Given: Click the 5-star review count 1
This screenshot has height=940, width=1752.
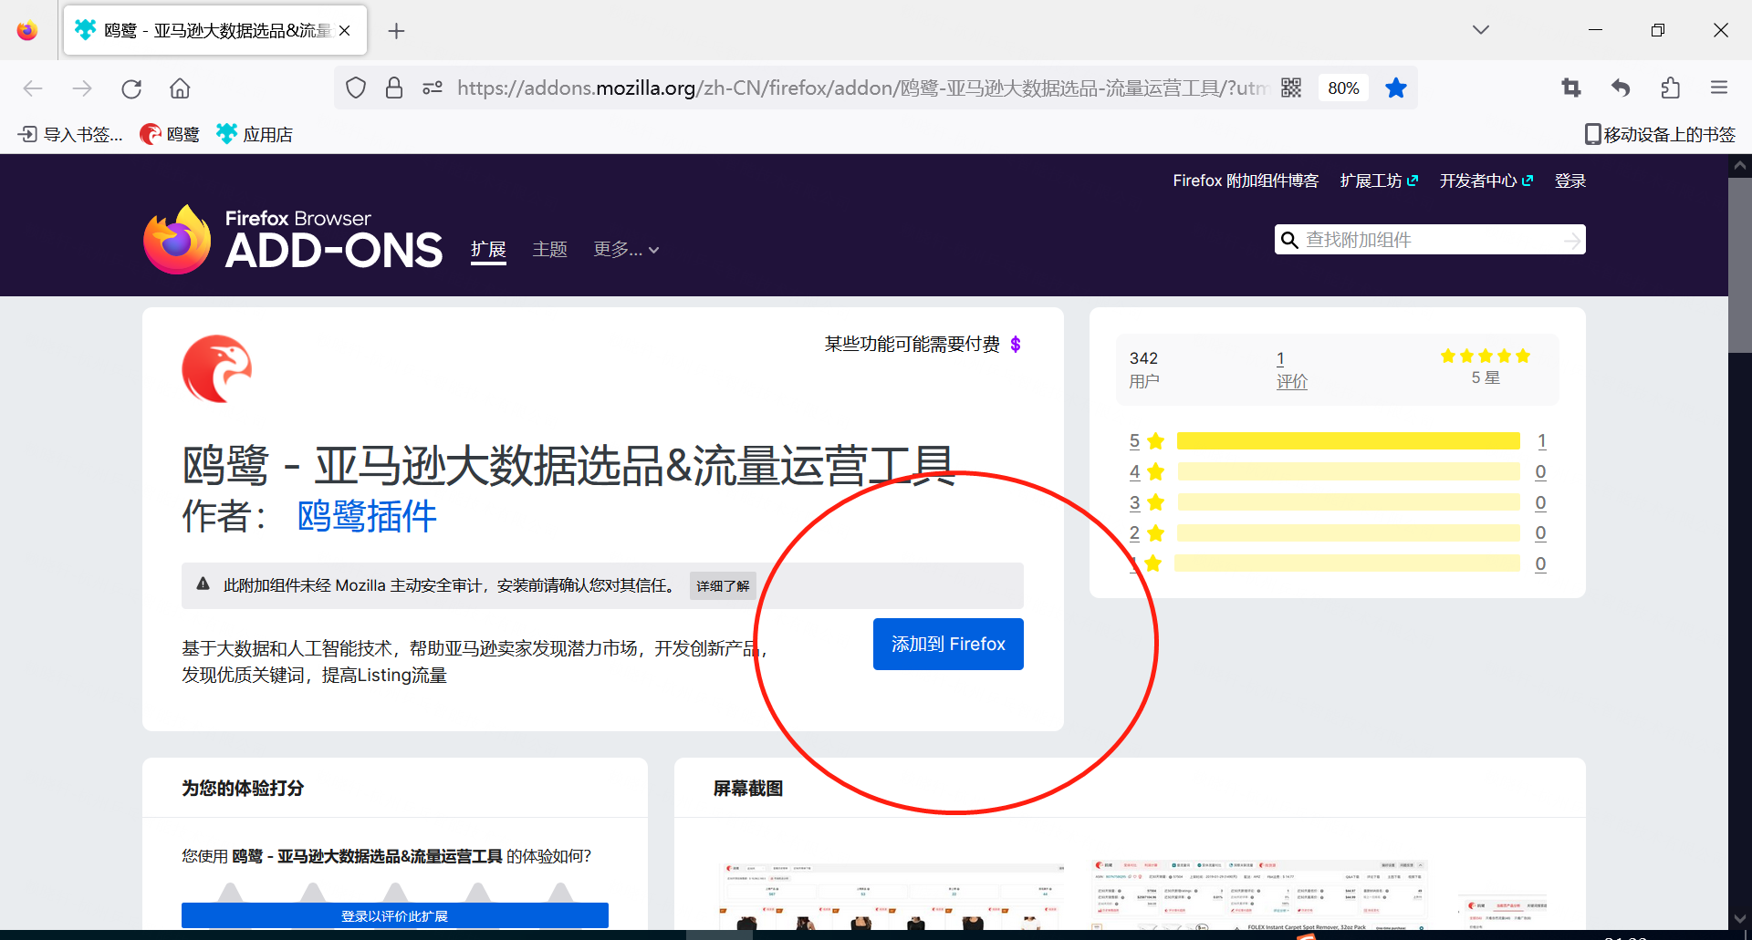Looking at the screenshot, I should pos(1541,441).
